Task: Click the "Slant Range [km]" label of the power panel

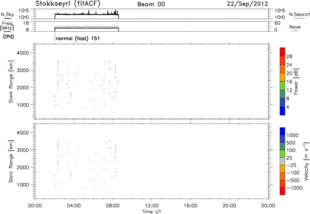Action: 11,82
